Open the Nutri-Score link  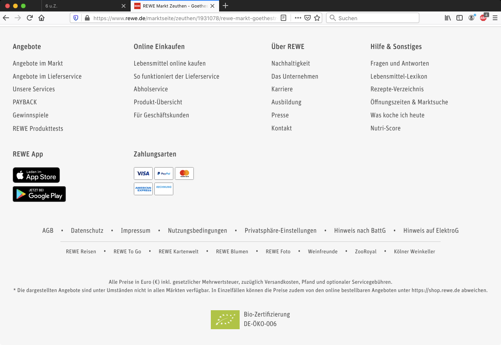pos(385,128)
